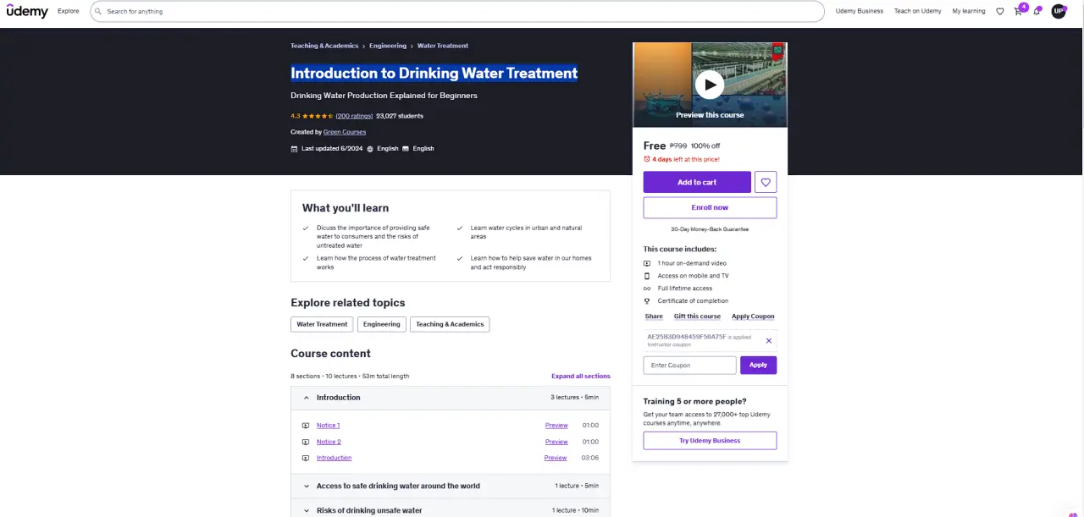Open the Notice 1 lecture link
The height and width of the screenshot is (517, 1084).
[x=328, y=426]
